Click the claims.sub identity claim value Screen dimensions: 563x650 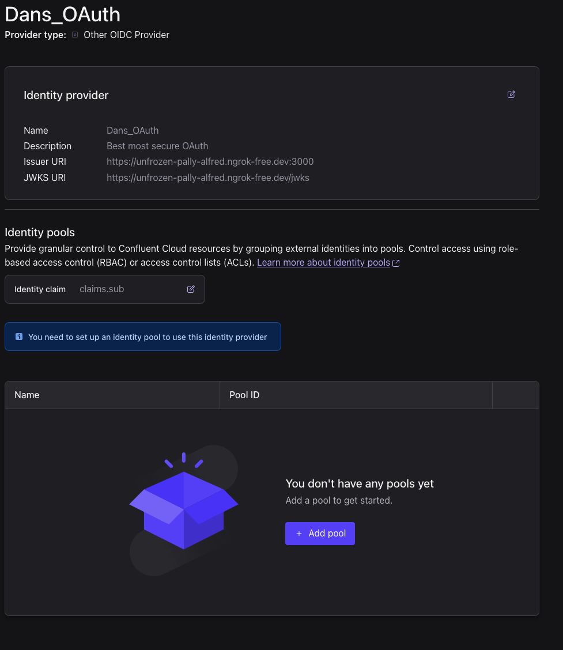[102, 289]
